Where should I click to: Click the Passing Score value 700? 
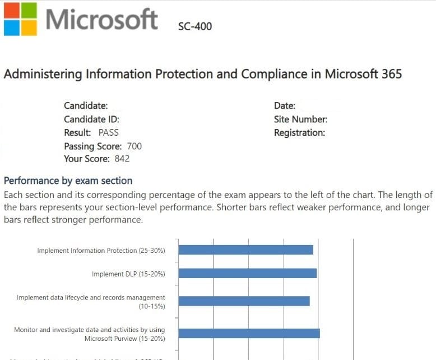[134, 146]
